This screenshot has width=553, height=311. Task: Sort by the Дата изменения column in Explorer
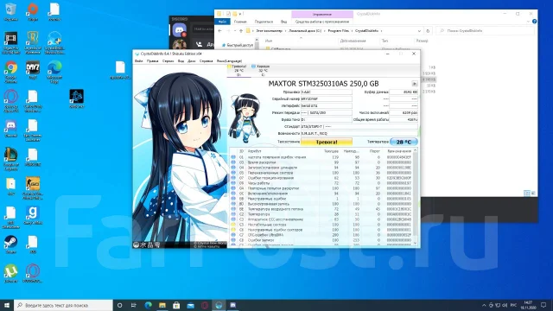click(x=353, y=41)
